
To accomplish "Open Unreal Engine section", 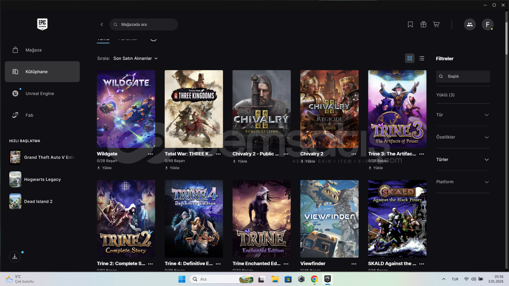I will coord(39,93).
